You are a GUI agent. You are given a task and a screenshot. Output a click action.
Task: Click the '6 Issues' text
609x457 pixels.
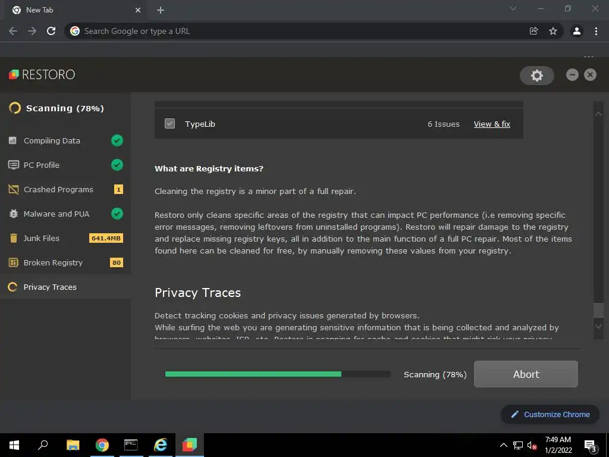(444, 124)
